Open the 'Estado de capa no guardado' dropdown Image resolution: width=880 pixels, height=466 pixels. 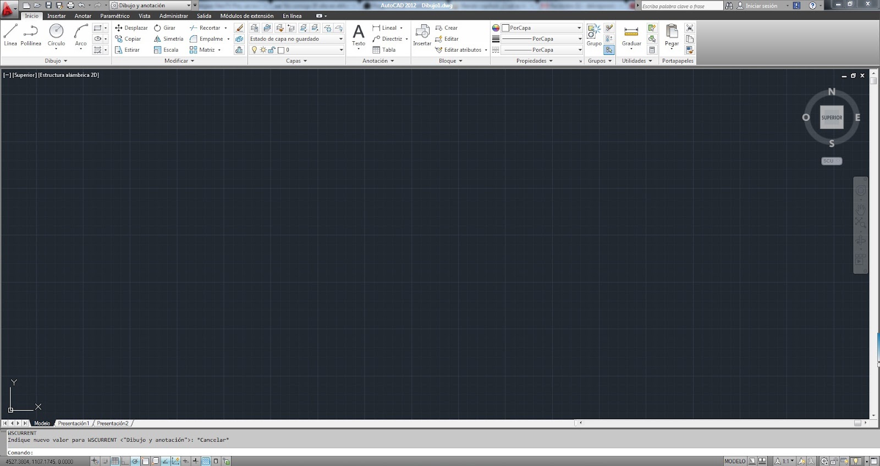(296, 38)
